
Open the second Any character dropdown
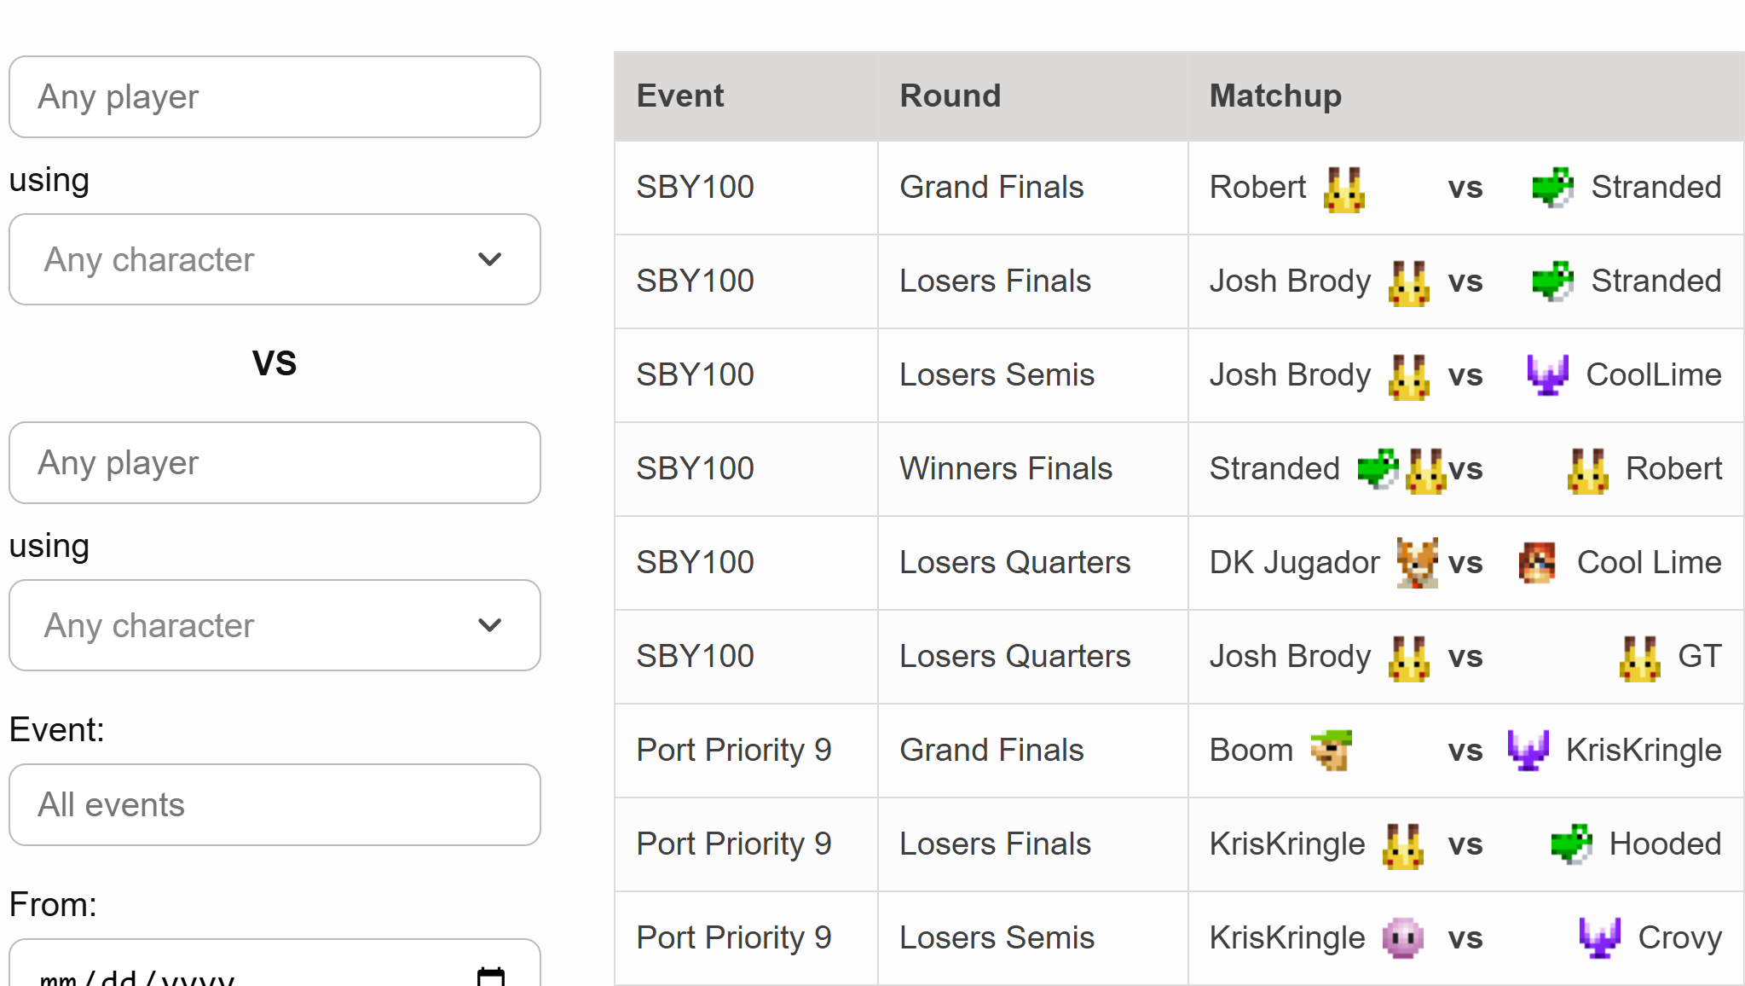pyautogui.click(x=274, y=625)
